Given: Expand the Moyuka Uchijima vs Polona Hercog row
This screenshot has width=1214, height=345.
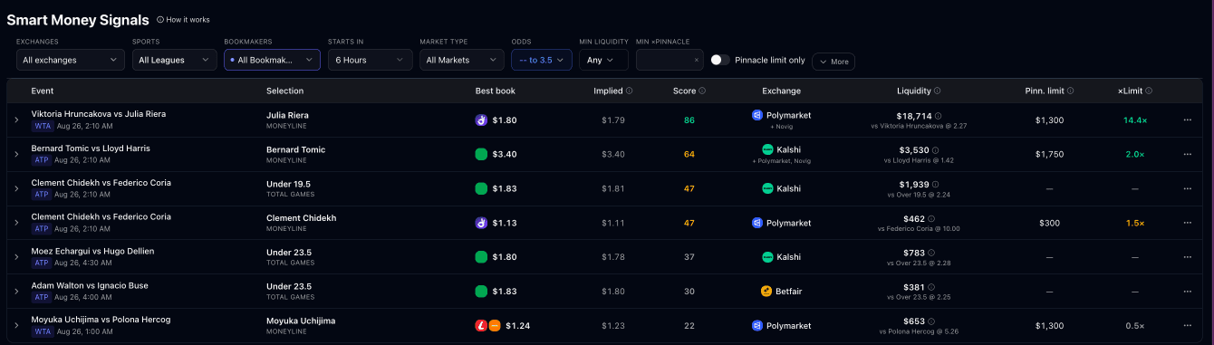Looking at the screenshot, I should click(16, 326).
